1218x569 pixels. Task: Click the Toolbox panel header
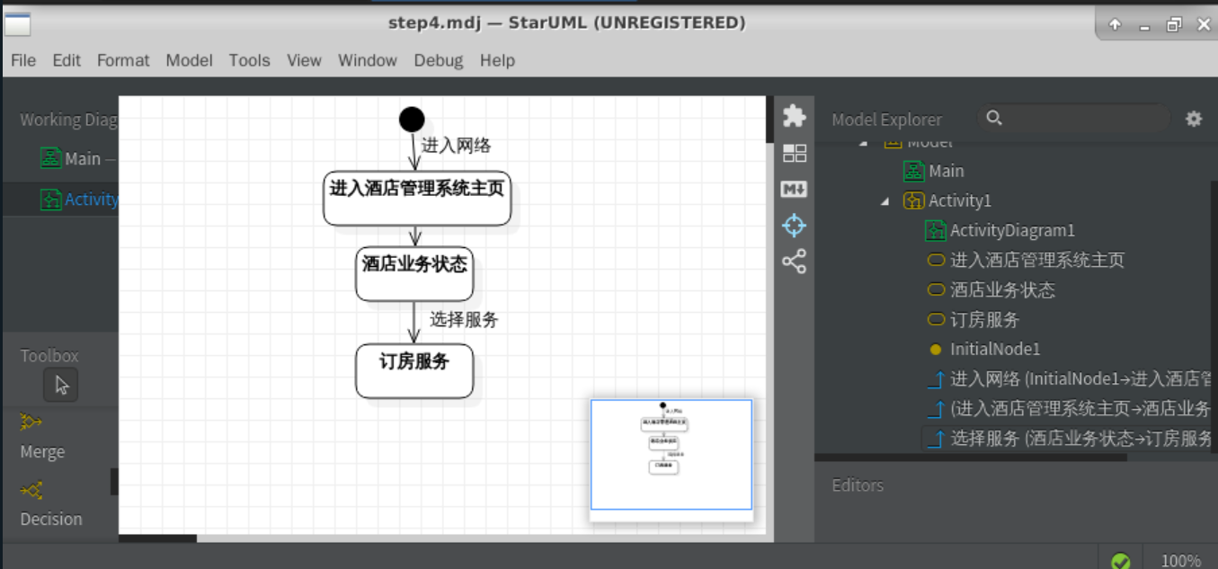tap(49, 355)
